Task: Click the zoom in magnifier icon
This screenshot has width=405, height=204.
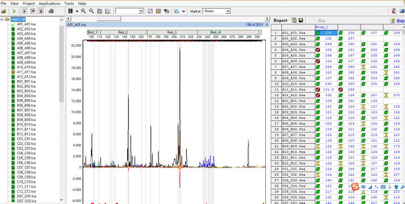Action: coord(83,11)
